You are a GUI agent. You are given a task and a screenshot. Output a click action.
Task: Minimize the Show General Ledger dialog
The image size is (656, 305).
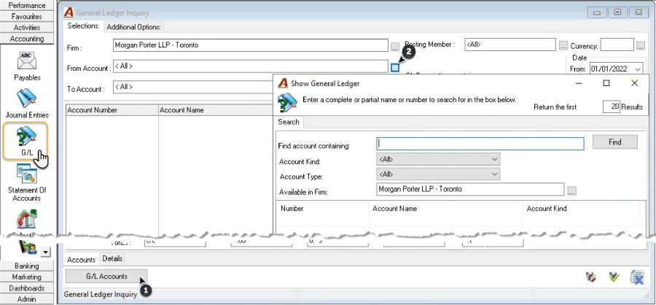click(579, 83)
